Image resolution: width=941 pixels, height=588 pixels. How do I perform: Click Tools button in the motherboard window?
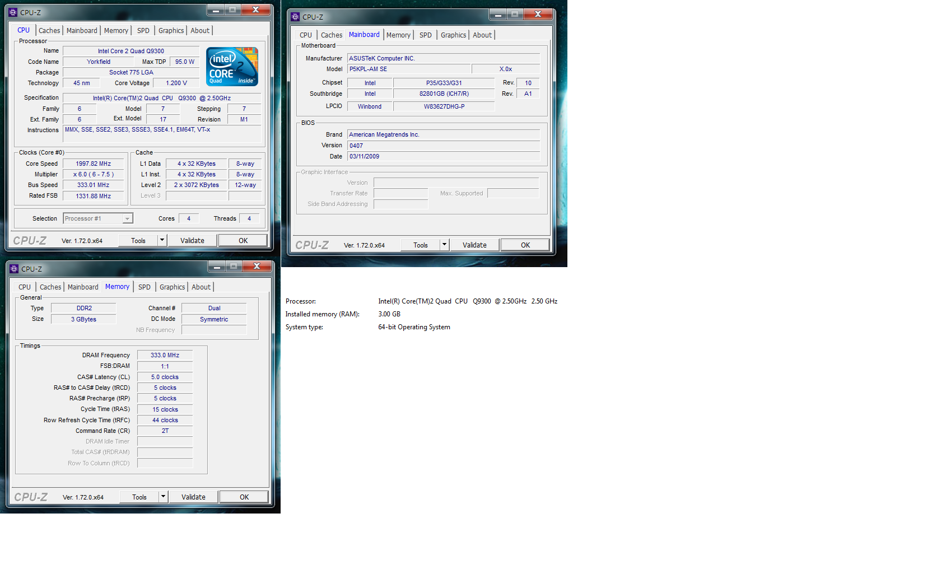(x=421, y=245)
